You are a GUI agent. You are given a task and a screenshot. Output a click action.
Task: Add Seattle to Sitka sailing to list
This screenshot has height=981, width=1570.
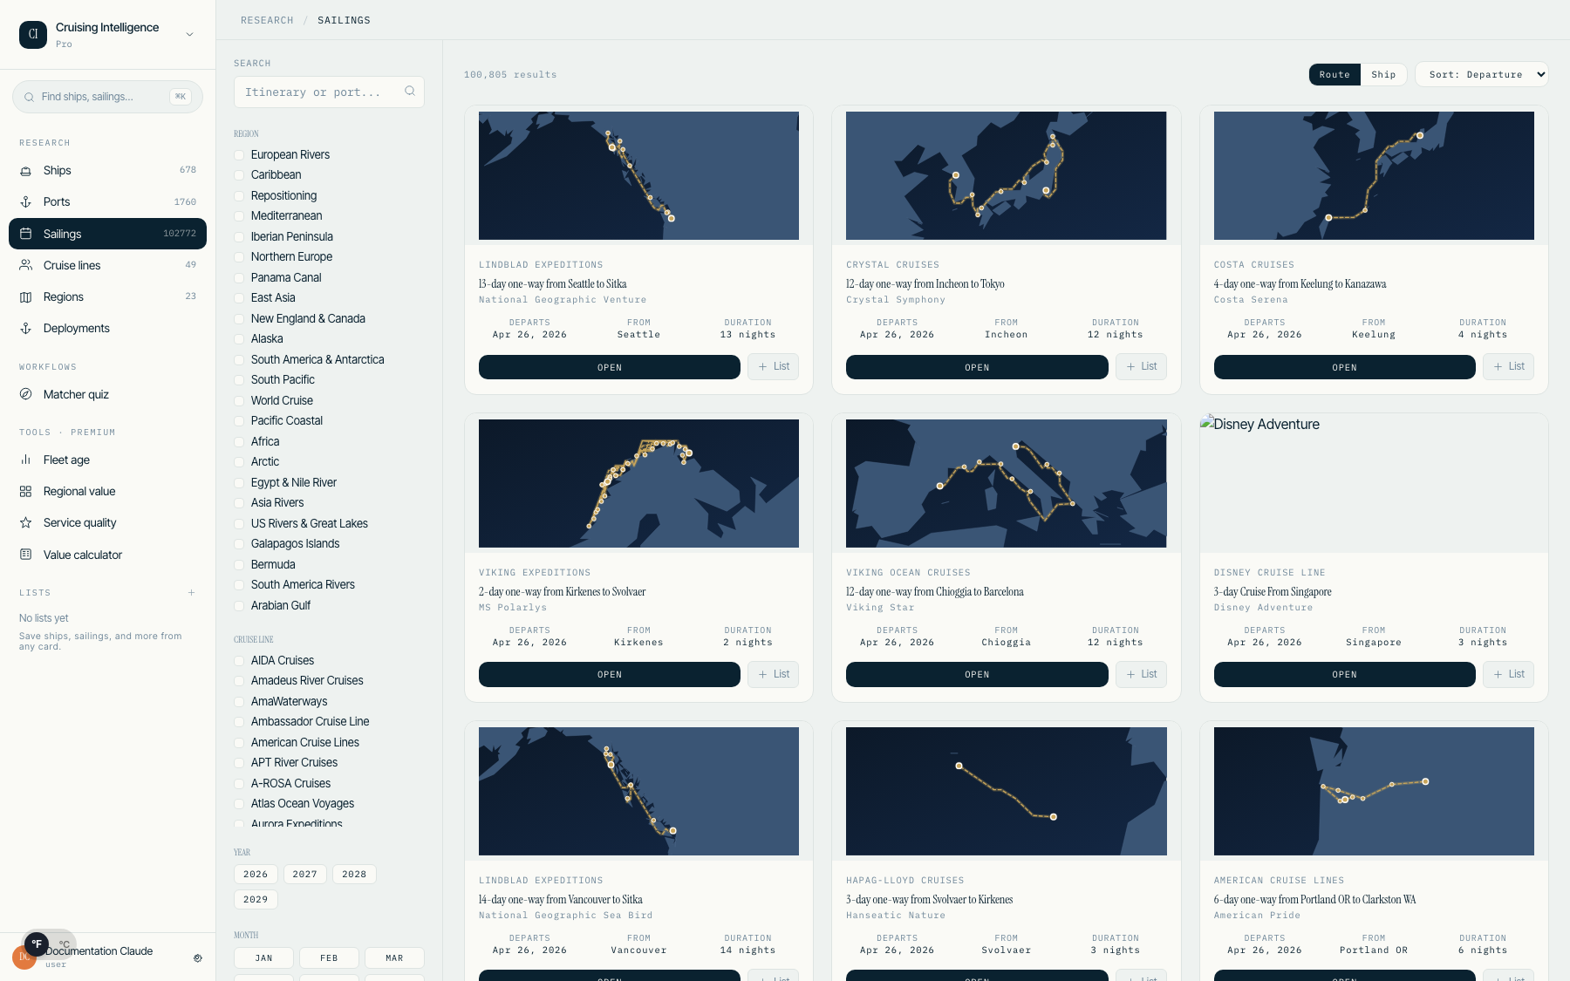coord(774,367)
